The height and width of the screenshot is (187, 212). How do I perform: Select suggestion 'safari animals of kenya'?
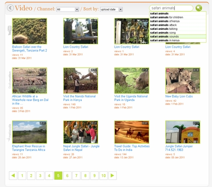(x=178, y=21)
